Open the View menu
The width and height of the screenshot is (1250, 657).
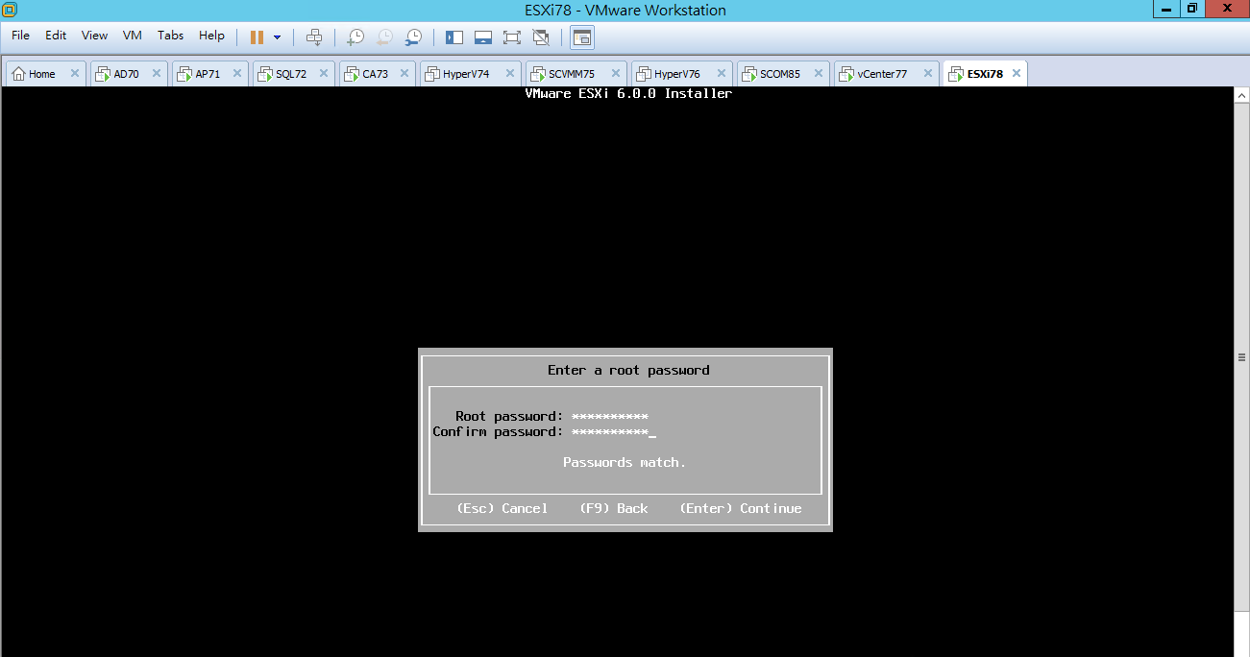94,36
